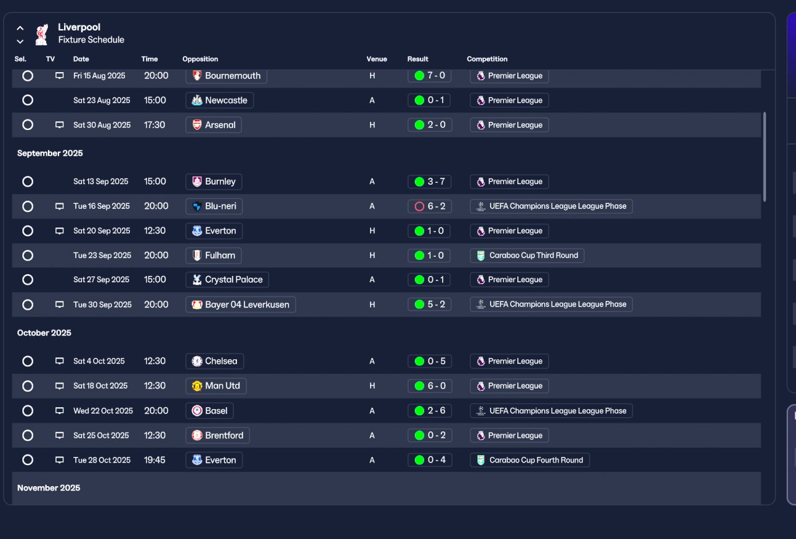This screenshot has width=796, height=539.
Task: Click the 19:45 kick-off time
Action: (154, 461)
